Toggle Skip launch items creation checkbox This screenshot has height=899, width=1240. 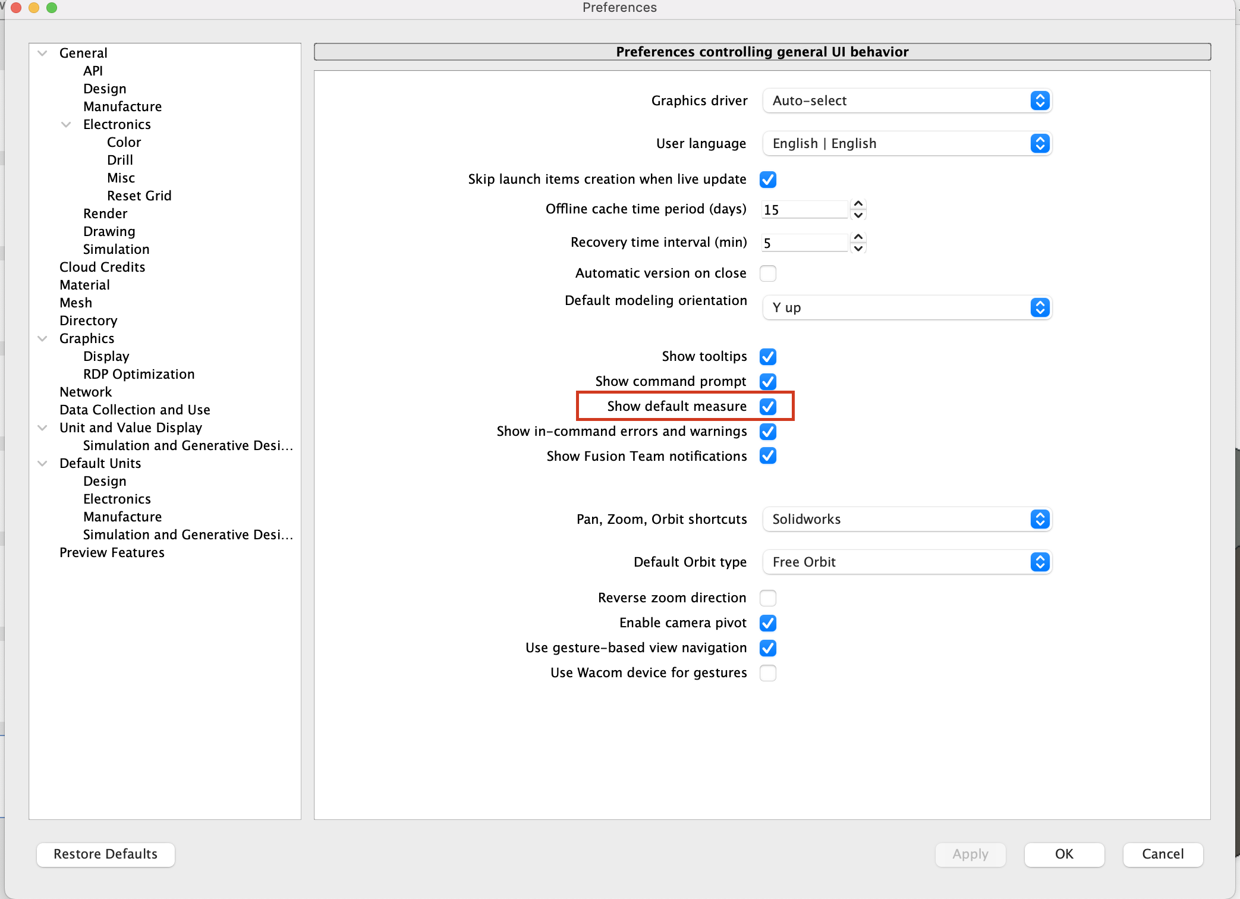[767, 180]
